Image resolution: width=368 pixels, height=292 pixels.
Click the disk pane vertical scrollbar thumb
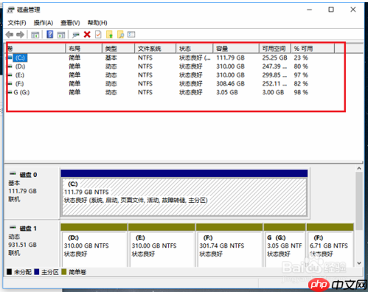click(359, 201)
